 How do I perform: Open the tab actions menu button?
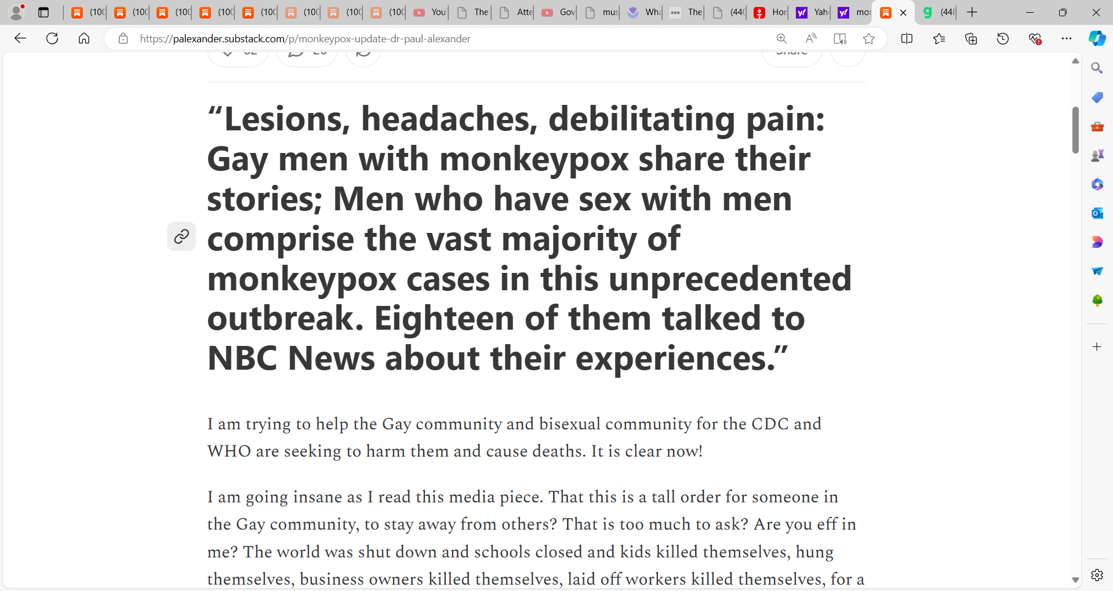(x=43, y=12)
